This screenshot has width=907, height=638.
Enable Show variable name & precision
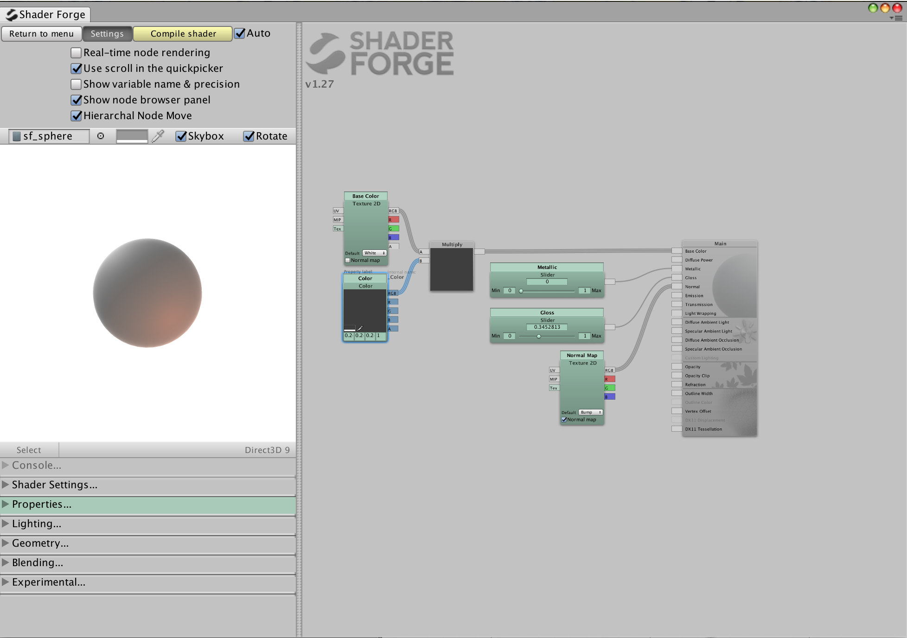coord(76,84)
